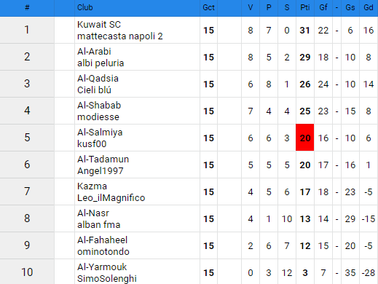Screen dimensions: 378x284
Task: Open the Al-Nasr club link
Action: point(93,213)
